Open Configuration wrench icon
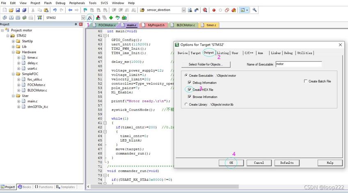 click(x=254, y=10)
